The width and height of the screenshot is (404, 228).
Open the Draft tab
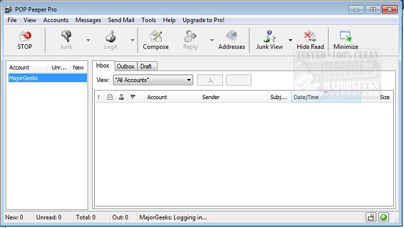146,66
